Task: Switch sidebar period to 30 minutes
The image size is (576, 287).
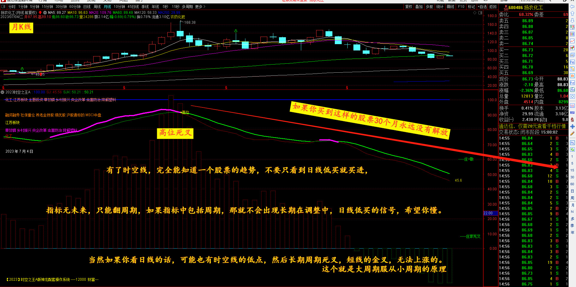Action: click(572, 177)
